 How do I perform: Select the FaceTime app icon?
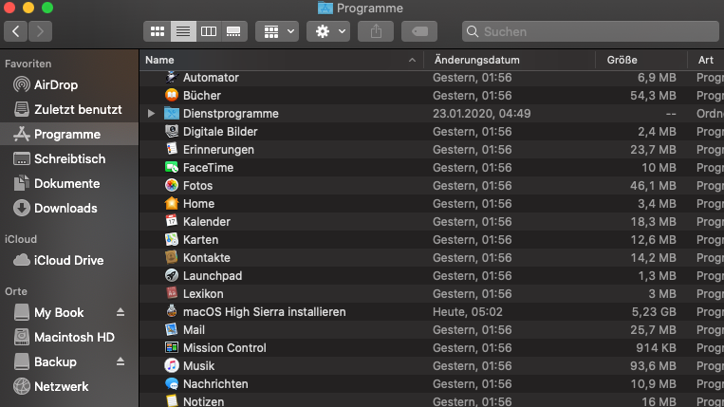171,168
